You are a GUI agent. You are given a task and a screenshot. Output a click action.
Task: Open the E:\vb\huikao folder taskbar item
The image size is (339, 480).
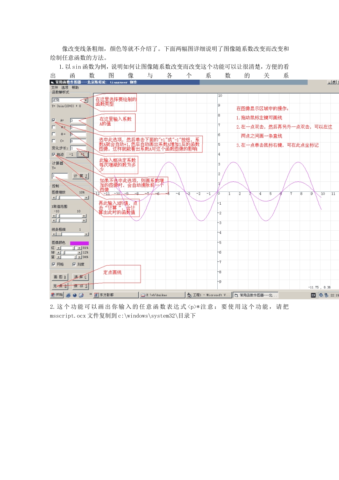[162, 295]
